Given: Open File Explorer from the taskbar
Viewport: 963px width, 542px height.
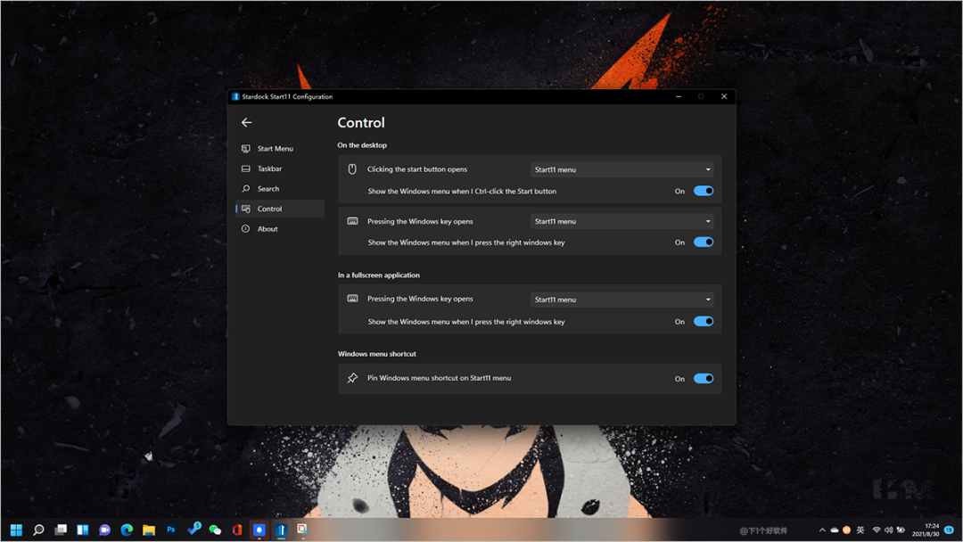Looking at the screenshot, I should pyautogui.click(x=149, y=530).
